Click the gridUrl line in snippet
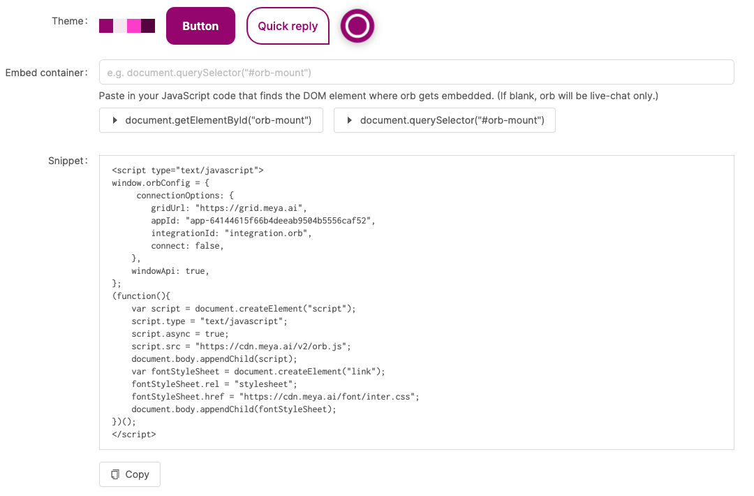 [229, 207]
